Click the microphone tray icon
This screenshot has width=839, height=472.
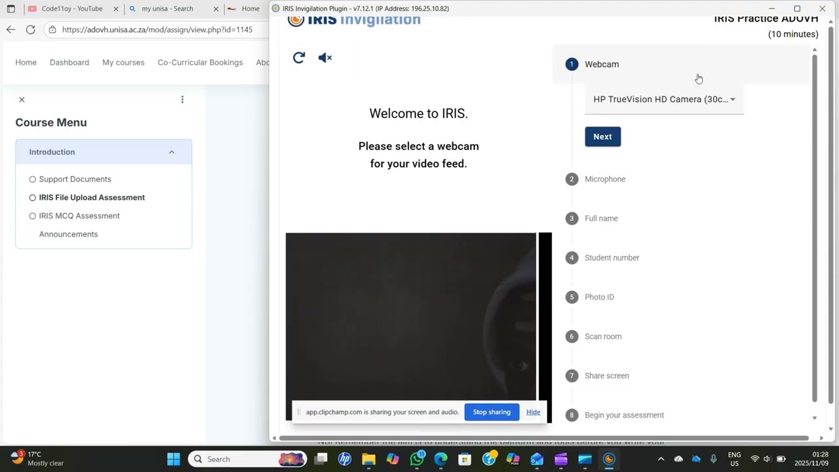point(714,459)
